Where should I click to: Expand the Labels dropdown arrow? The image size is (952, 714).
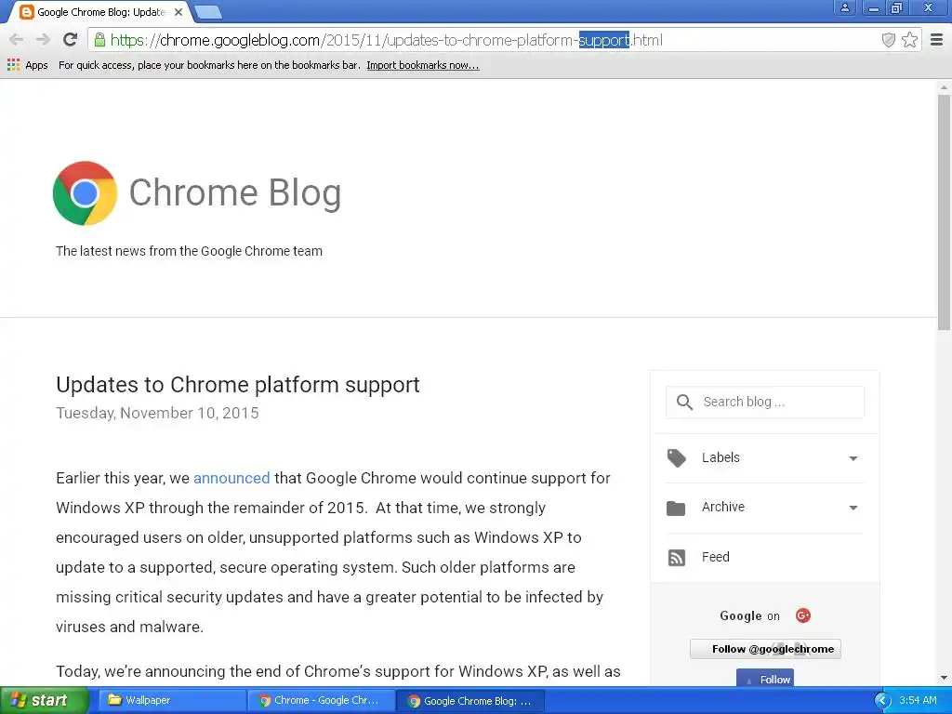coord(853,458)
